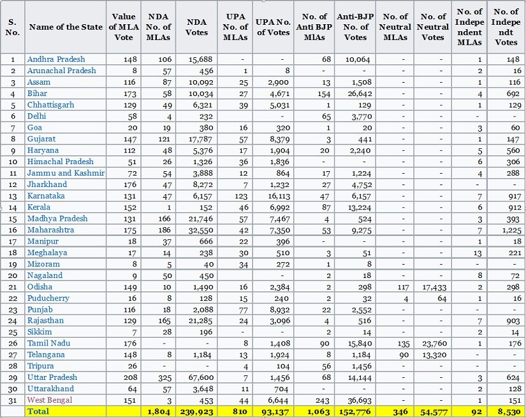
Task: Open the Puducherry link
Action: (48, 298)
